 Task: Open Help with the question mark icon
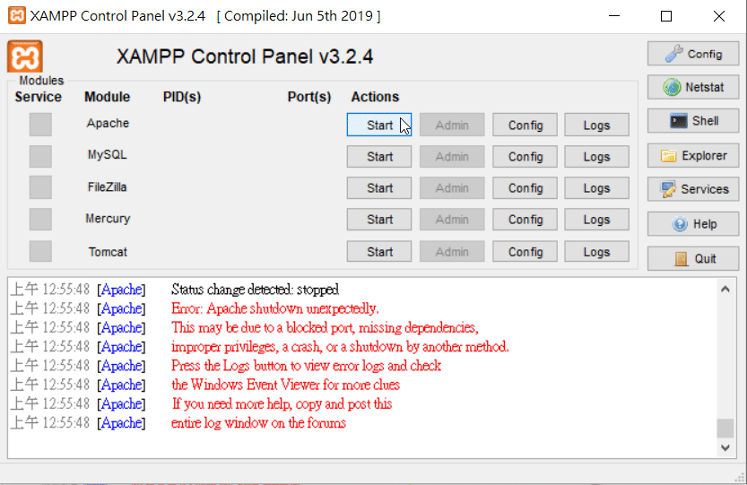tap(692, 224)
